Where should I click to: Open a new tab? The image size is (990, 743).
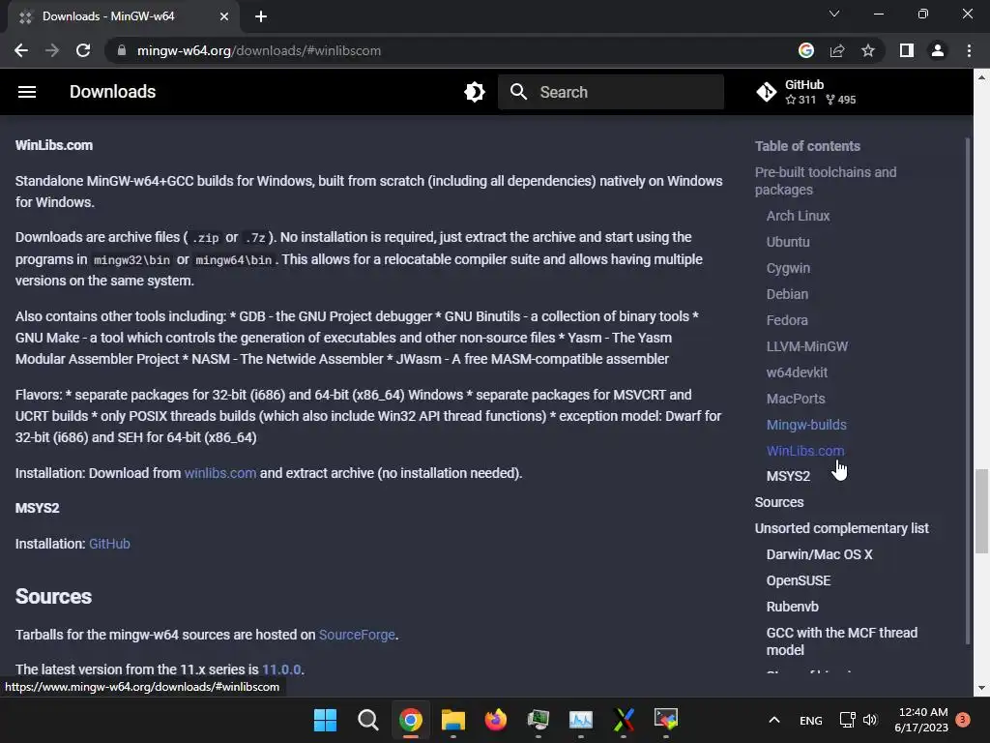pos(261,16)
